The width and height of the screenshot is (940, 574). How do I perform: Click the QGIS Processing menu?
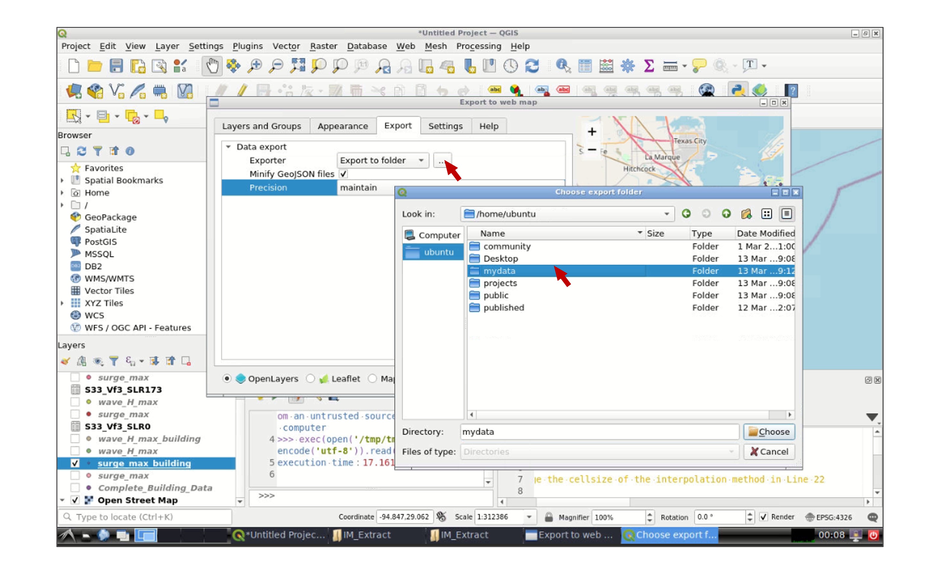[479, 46]
